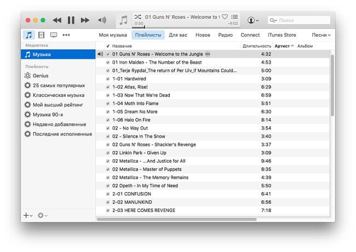Click the add playlist plus button
This screenshot has height=252, width=356.
28,215
